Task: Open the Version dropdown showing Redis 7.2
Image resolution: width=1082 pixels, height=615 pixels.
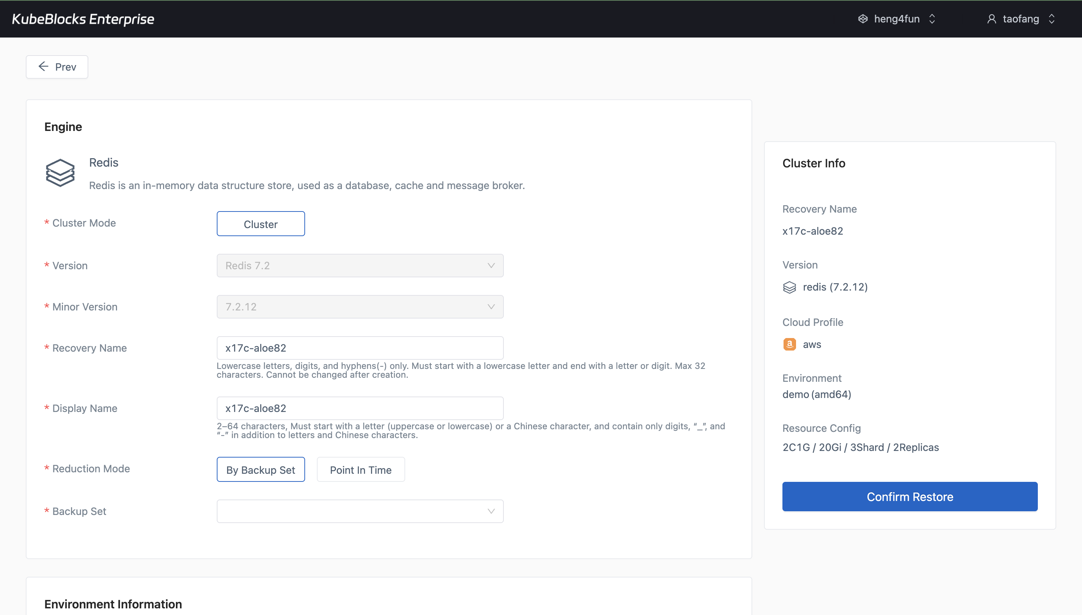Action: pyautogui.click(x=360, y=265)
